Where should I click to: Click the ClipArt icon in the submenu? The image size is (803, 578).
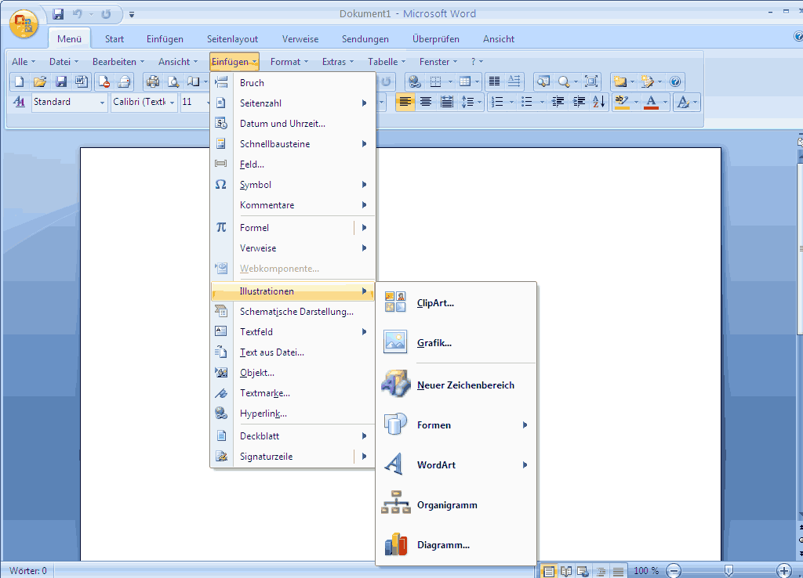pyautogui.click(x=395, y=302)
